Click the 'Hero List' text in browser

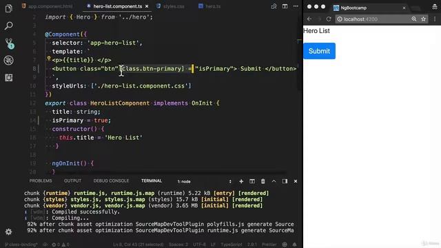pos(316,31)
